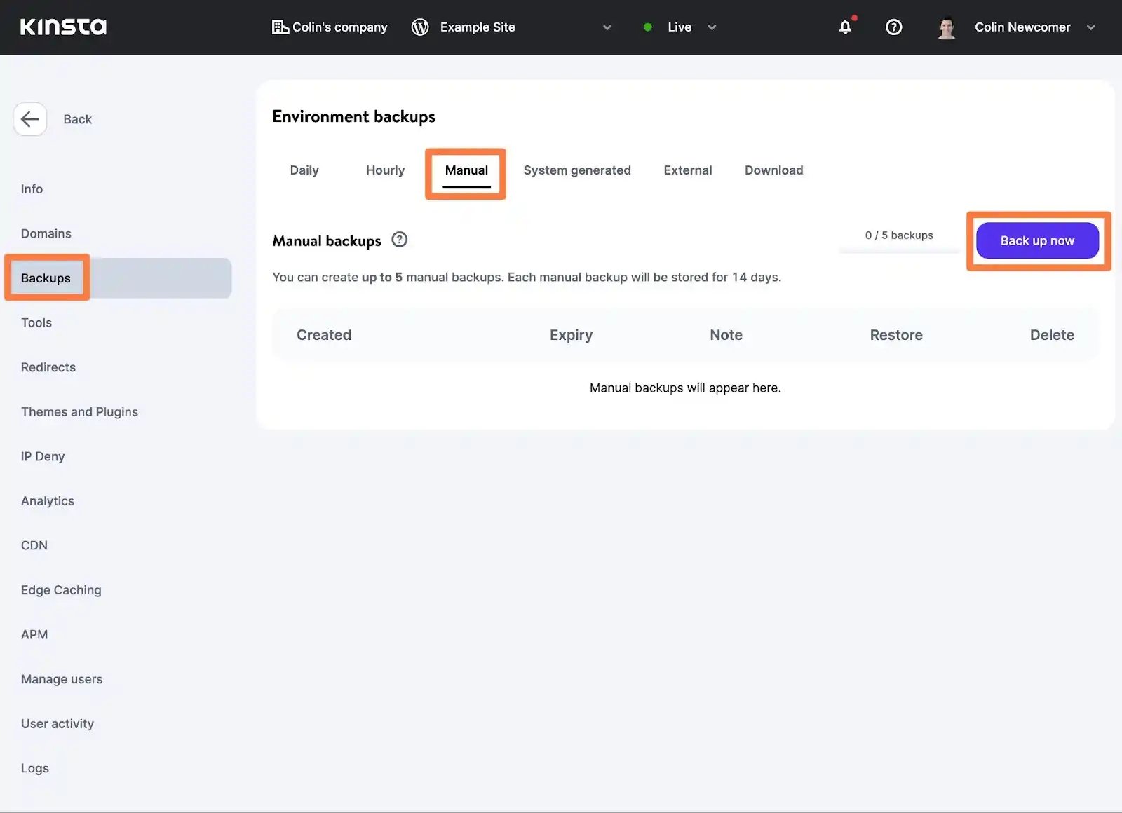Click the 'up to 5 manual backups' description
The image size is (1122, 813).
click(527, 278)
